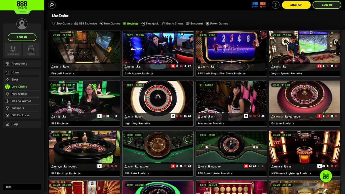Open the green gift icon near bottom right

(x=326, y=176)
